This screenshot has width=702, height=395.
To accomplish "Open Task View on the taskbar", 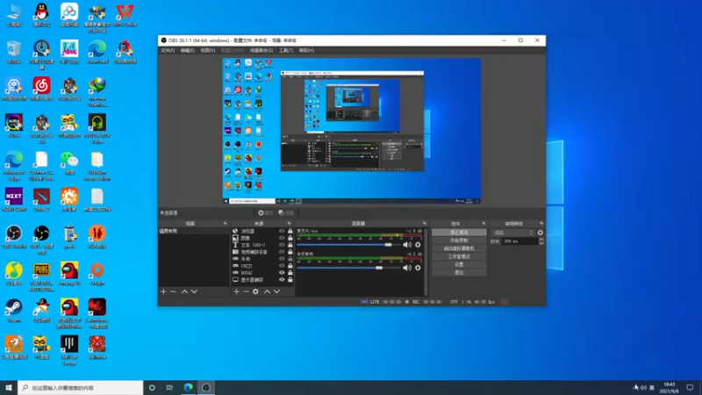I will [x=169, y=388].
